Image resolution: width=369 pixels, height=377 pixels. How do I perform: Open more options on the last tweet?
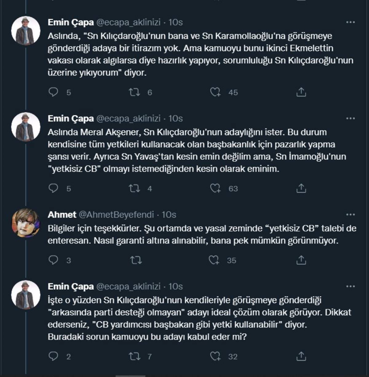351,286
